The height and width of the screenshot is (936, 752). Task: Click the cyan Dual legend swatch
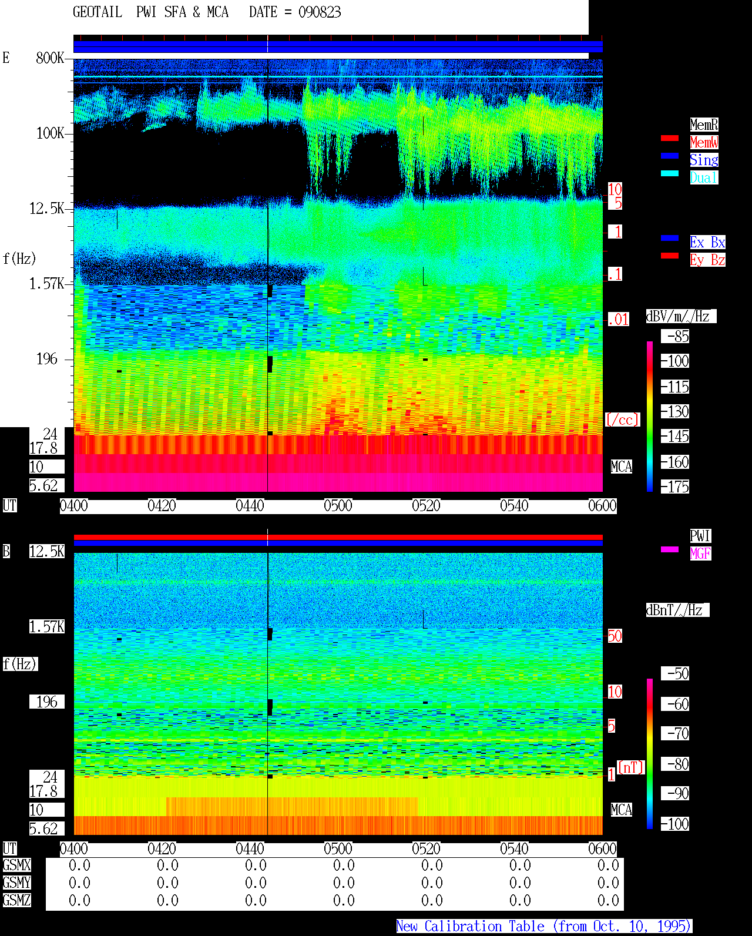[670, 173]
